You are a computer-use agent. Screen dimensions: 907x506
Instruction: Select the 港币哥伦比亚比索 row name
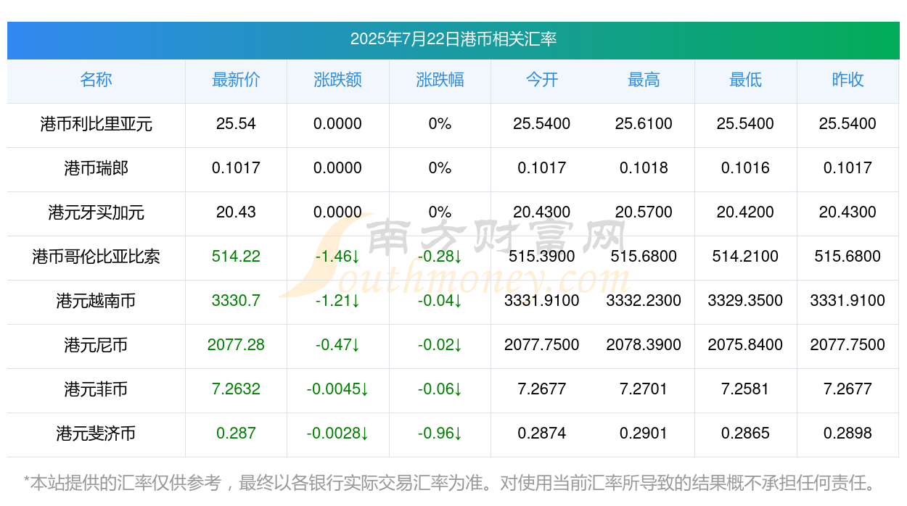click(x=96, y=257)
